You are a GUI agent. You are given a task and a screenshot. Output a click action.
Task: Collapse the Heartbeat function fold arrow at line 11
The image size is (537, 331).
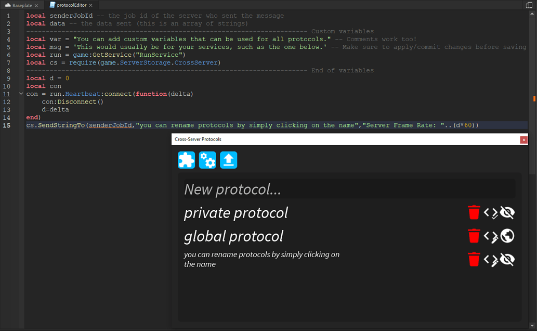click(20, 94)
